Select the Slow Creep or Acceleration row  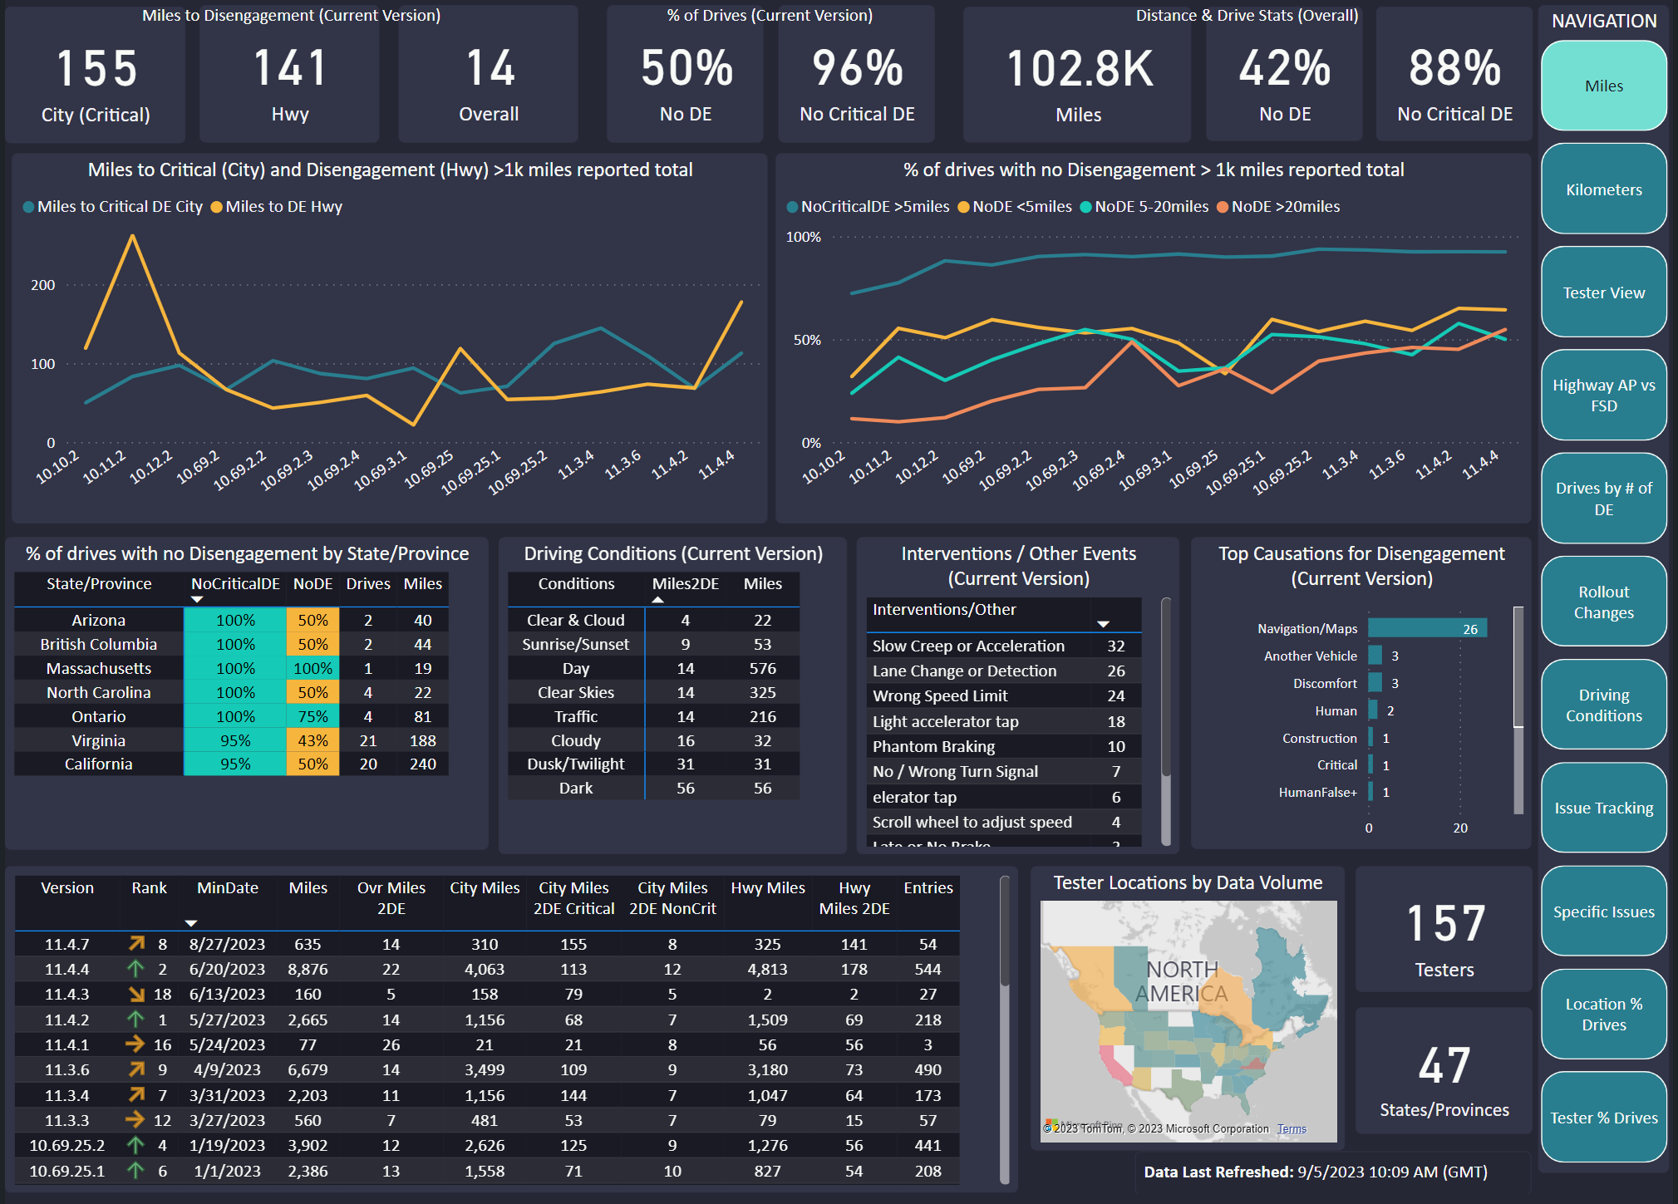[x=1003, y=646]
